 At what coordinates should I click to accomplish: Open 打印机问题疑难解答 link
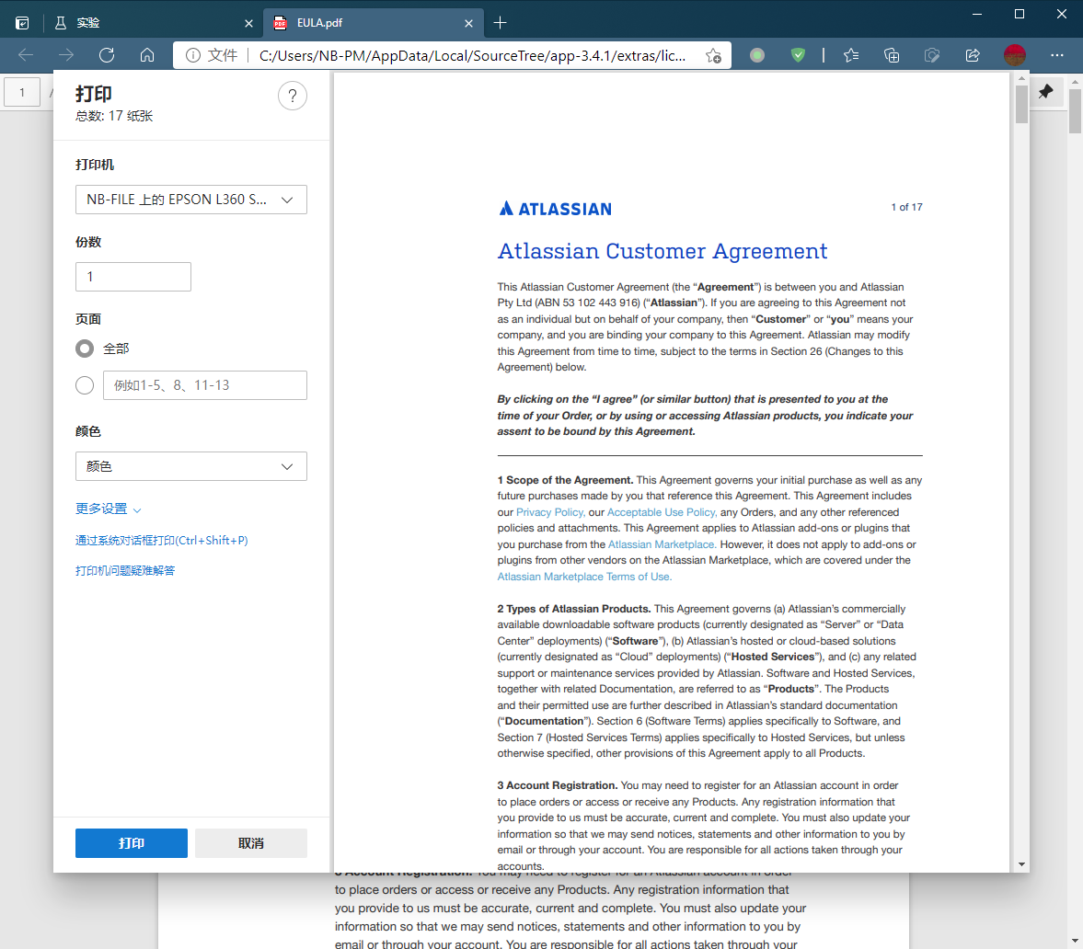coord(125,571)
